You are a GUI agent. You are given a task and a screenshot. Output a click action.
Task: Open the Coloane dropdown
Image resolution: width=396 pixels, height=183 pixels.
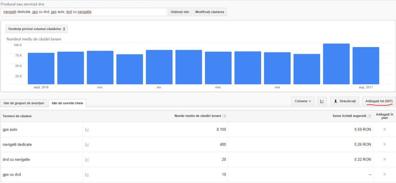pos(303,101)
